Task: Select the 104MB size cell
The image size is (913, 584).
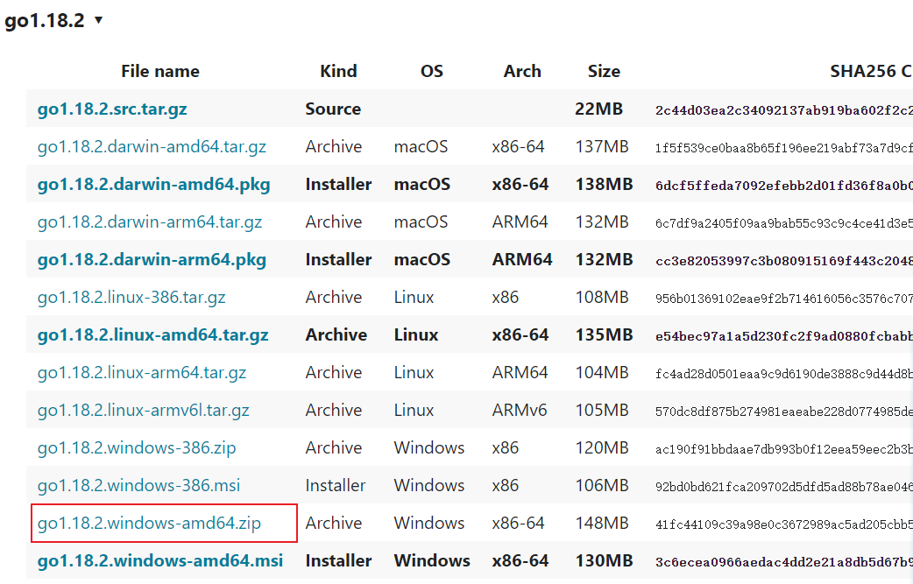Action: coord(602,372)
